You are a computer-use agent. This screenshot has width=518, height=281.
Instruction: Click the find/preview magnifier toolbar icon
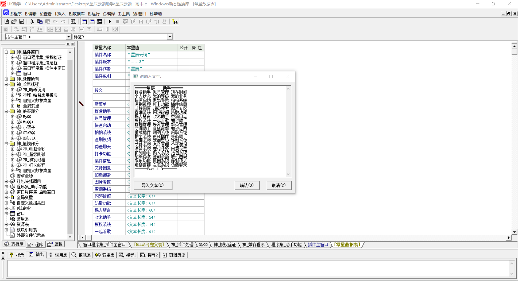(x=73, y=22)
